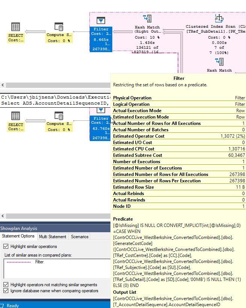Click the bottom plan Filter label showing 43.760s
The height and width of the screenshot is (308, 246).
pyautogui.click(x=101, y=128)
